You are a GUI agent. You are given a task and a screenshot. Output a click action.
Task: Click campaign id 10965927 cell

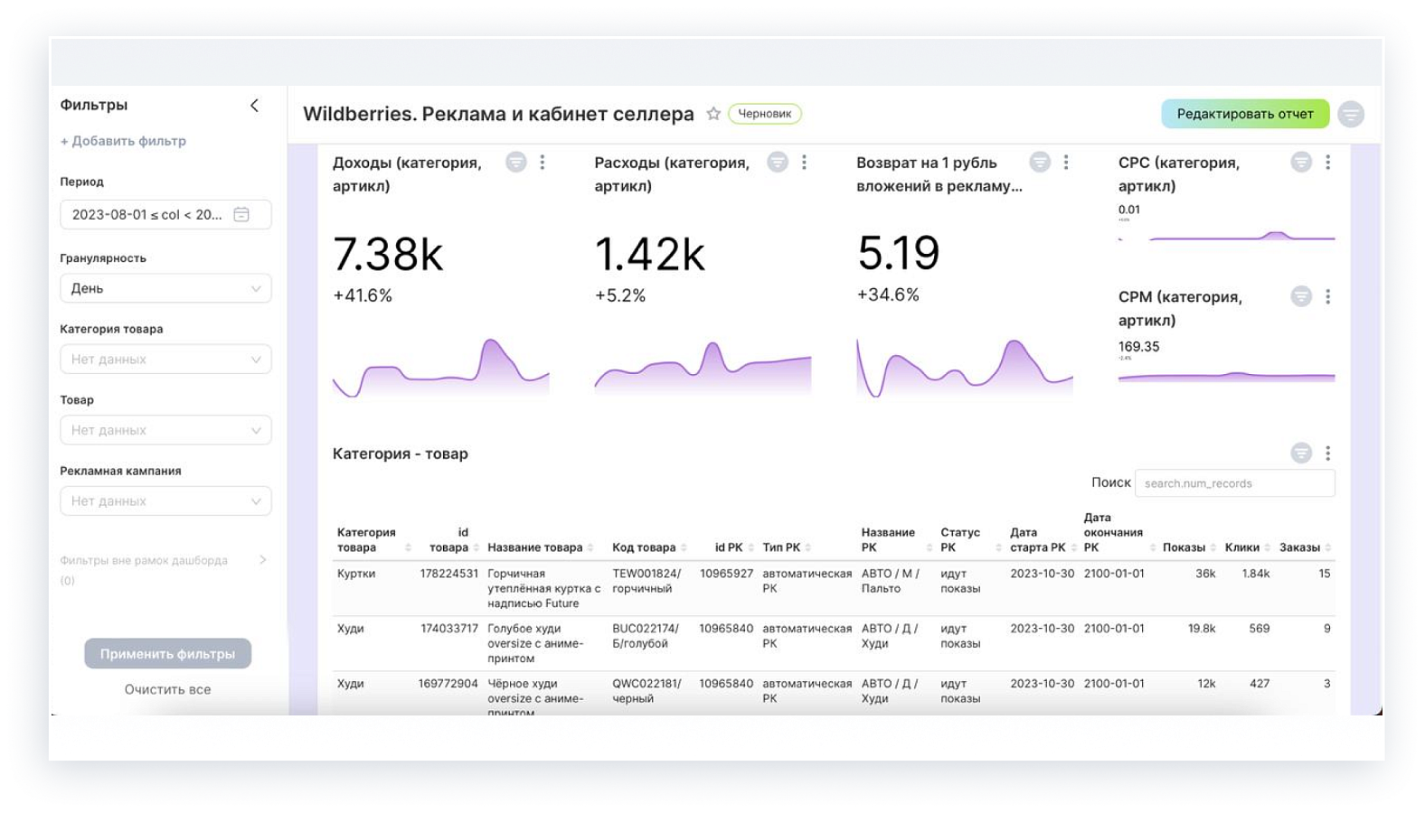[x=726, y=574]
